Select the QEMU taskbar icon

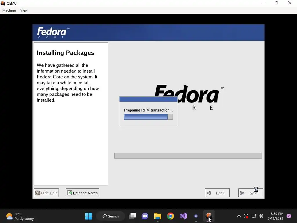tap(209, 216)
